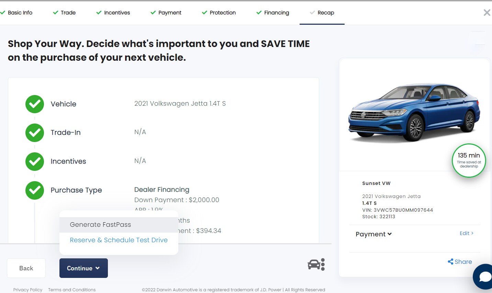Viewport: 492px width, 293px height.
Task: Expand the Payment section chevron
Action: (390, 234)
